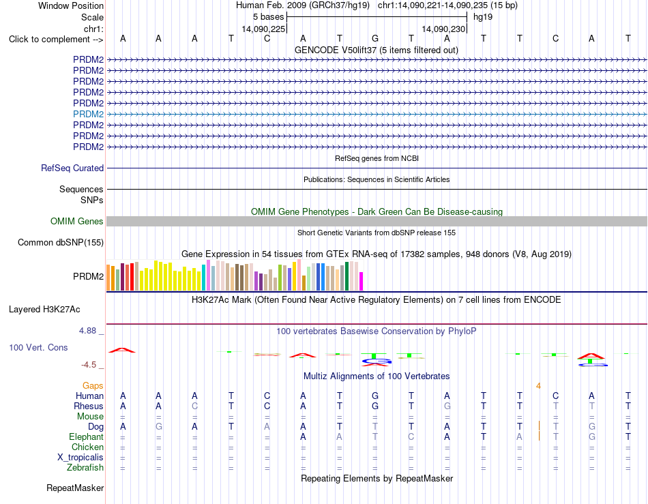Click the RefSeq Curated track label
Viewport: 648px width, 504px height.
click(72, 168)
